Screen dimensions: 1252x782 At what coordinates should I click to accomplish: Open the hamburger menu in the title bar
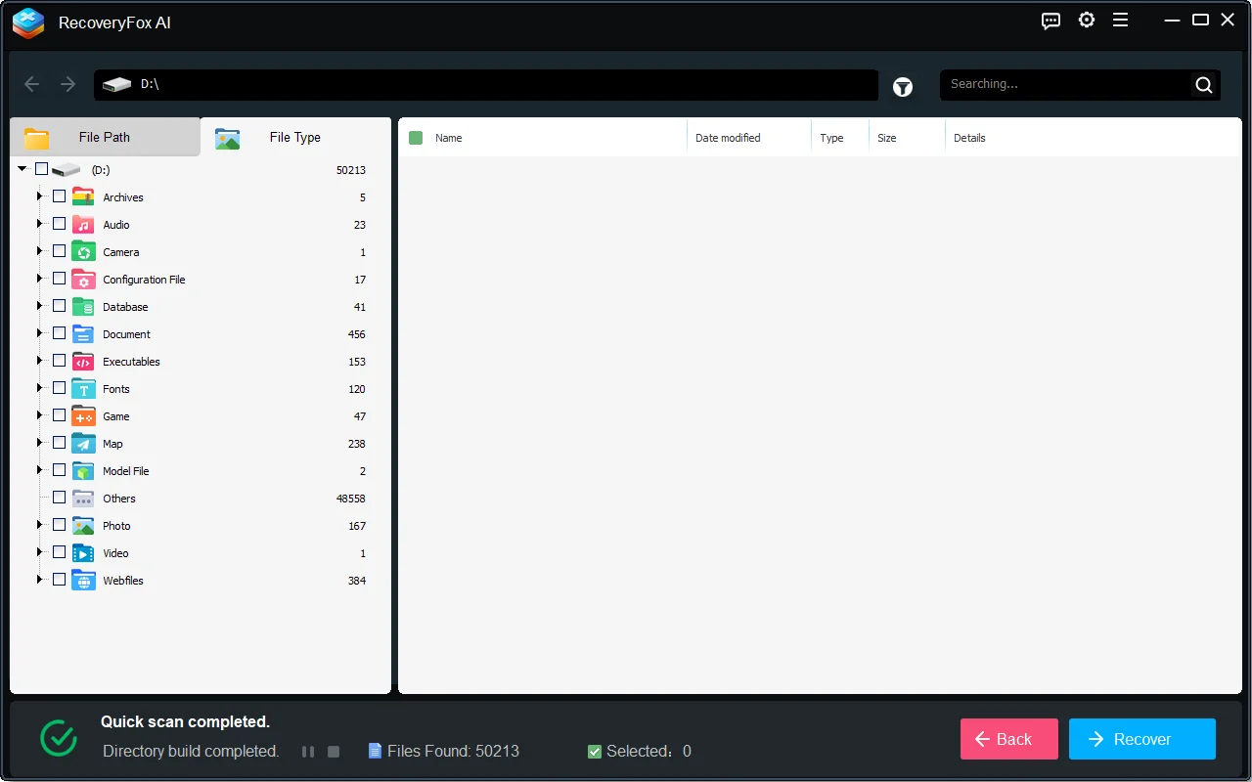1120,21
